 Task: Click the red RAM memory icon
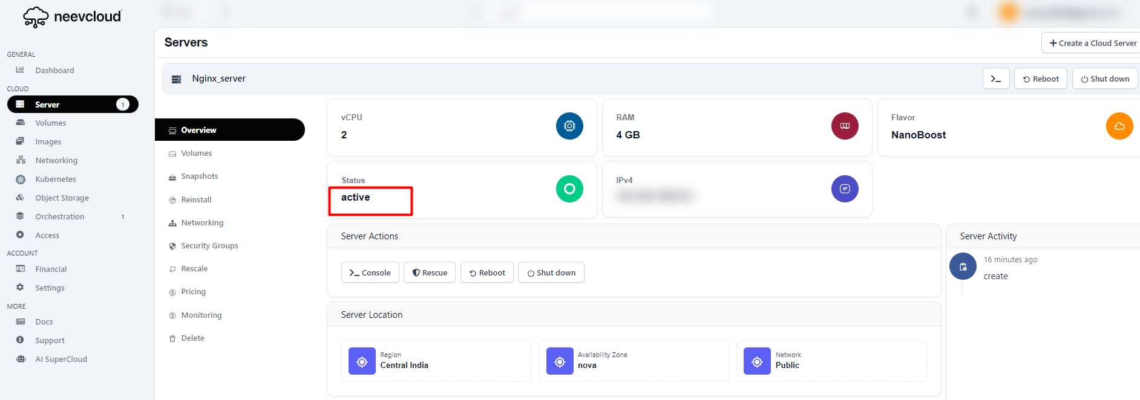coord(844,126)
